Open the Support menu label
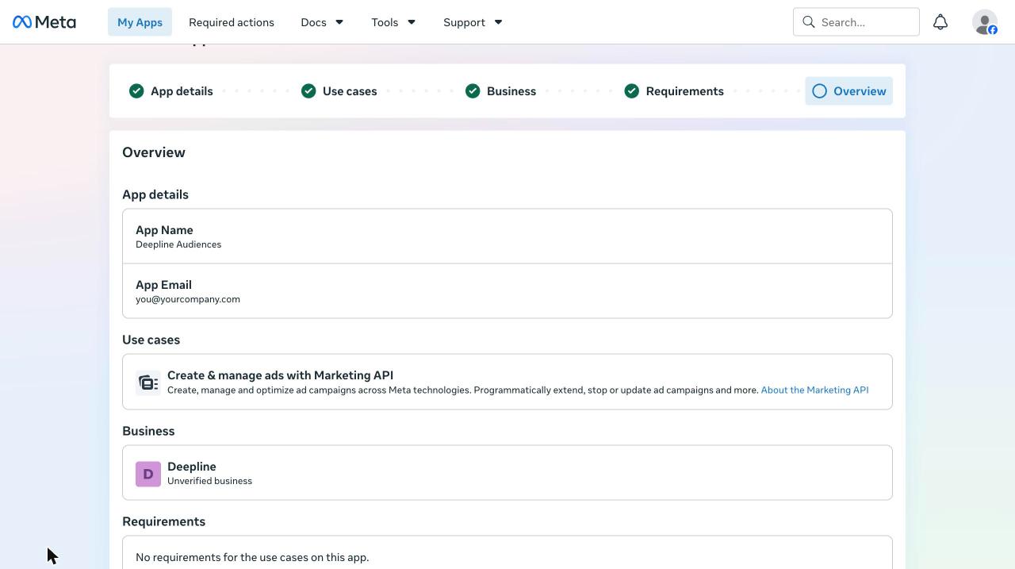 [464, 22]
